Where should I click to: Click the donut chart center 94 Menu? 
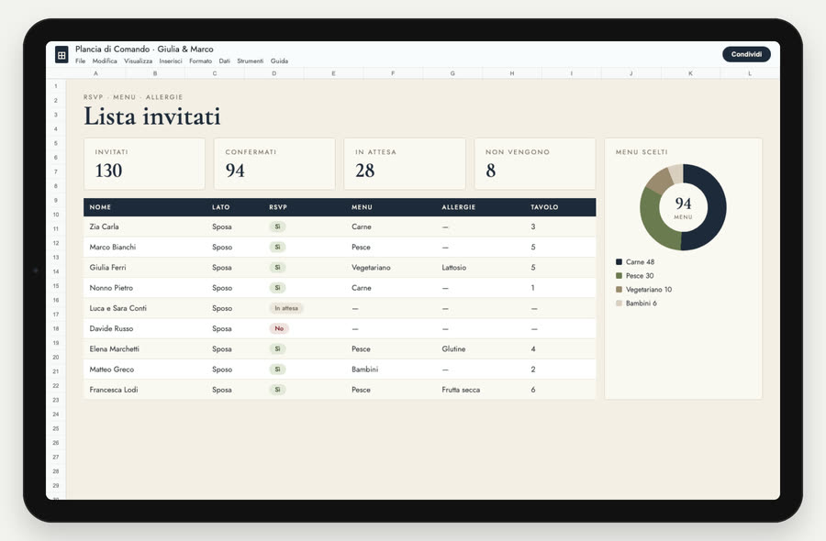tap(683, 207)
